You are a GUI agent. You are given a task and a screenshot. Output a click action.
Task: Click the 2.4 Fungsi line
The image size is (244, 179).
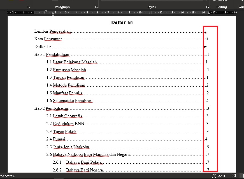[127, 139]
